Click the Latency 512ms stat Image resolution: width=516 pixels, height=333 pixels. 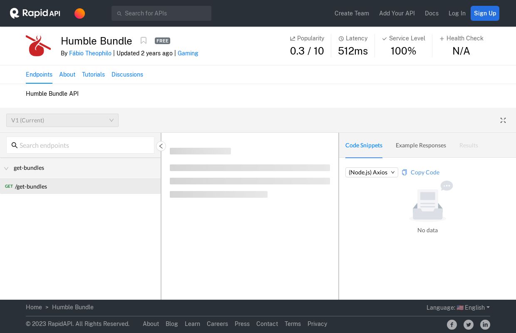[353, 46]
